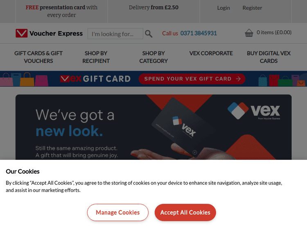Click the colourful shopping bags on the banner's right
This screenshot has width=307, height=230.
282,80
